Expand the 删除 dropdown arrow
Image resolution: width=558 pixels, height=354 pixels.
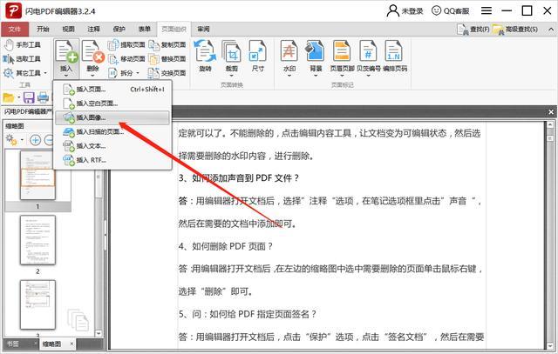point(92,76)
